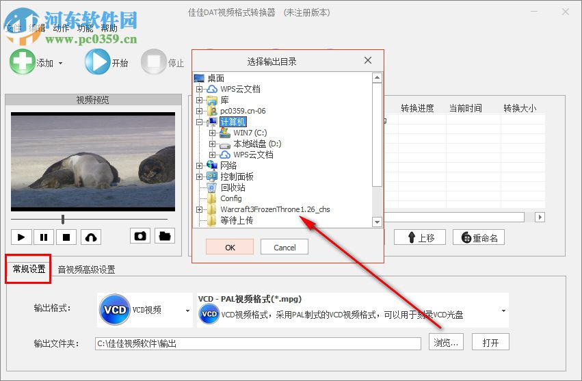This screenshot has height=381, width=582.
Task: Click the green Add (添加) plus icon
Action: 22,62
